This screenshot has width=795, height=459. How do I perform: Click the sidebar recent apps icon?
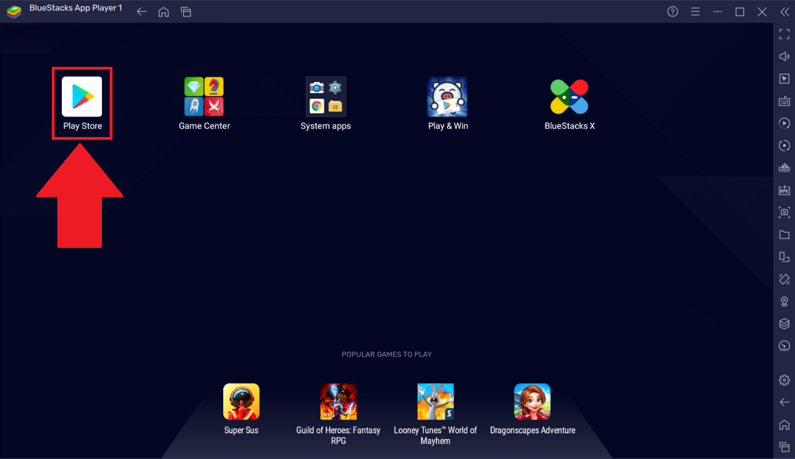(784, 447)
